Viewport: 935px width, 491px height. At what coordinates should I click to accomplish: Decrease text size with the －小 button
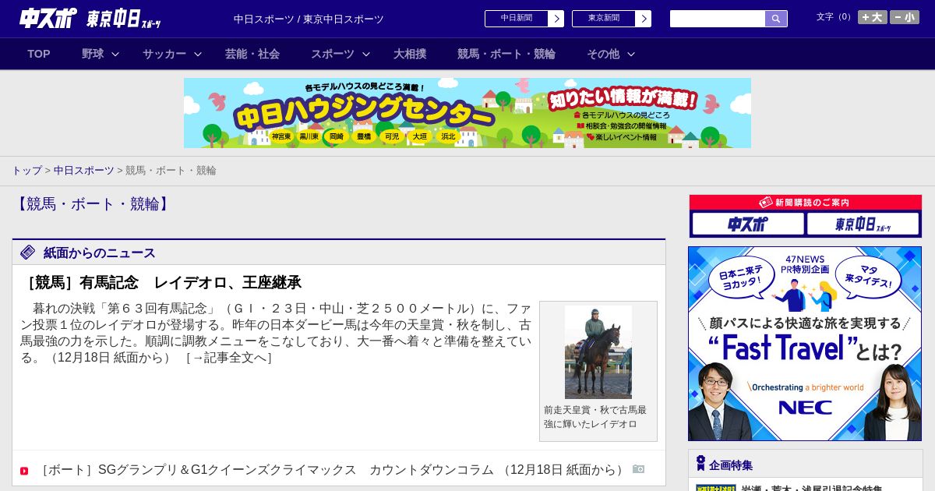click(905, 17)
